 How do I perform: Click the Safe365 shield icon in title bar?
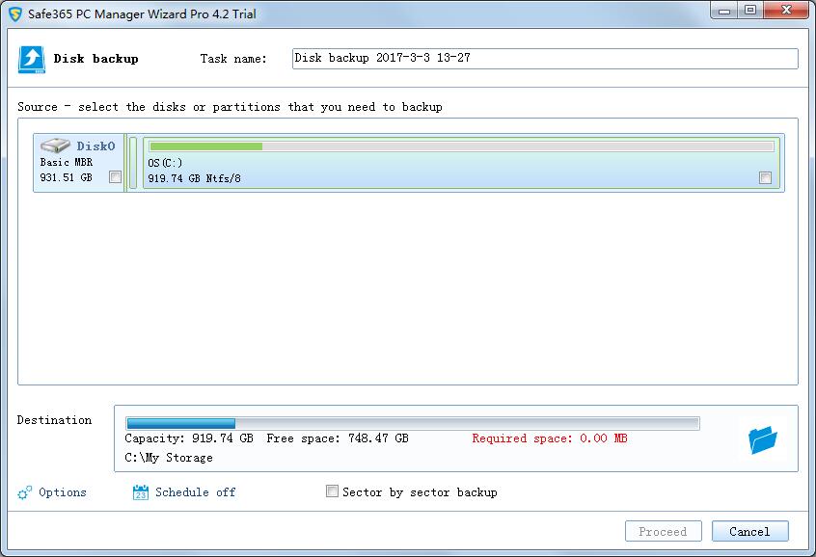14,14
